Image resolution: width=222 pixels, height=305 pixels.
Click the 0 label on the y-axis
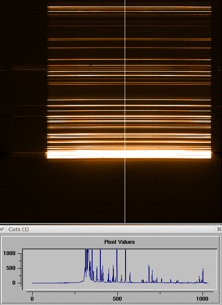tap(13, 283)
